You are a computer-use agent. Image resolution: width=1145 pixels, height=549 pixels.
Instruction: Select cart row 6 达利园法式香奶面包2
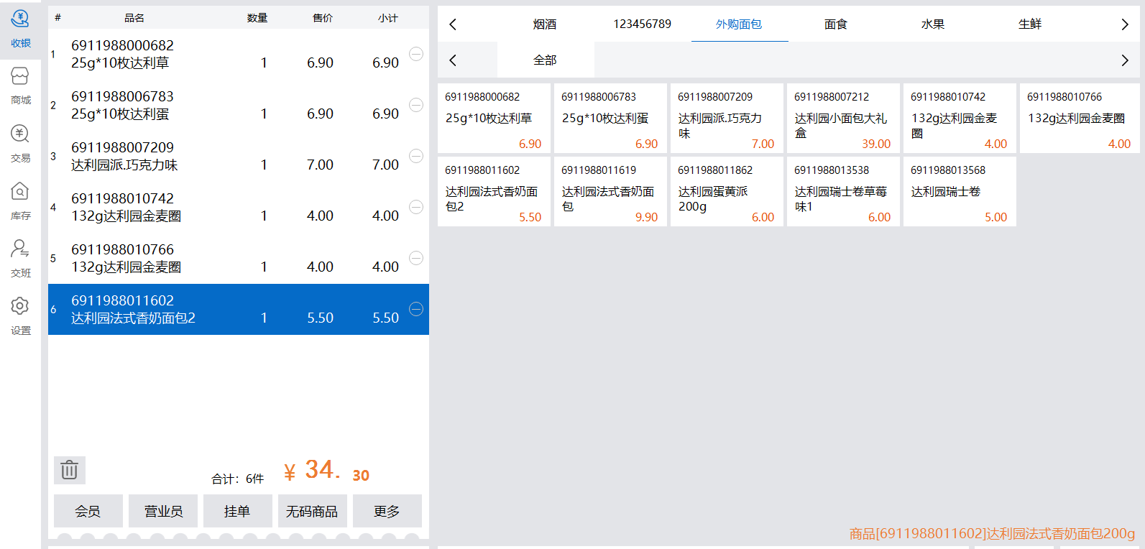[239, 309]
